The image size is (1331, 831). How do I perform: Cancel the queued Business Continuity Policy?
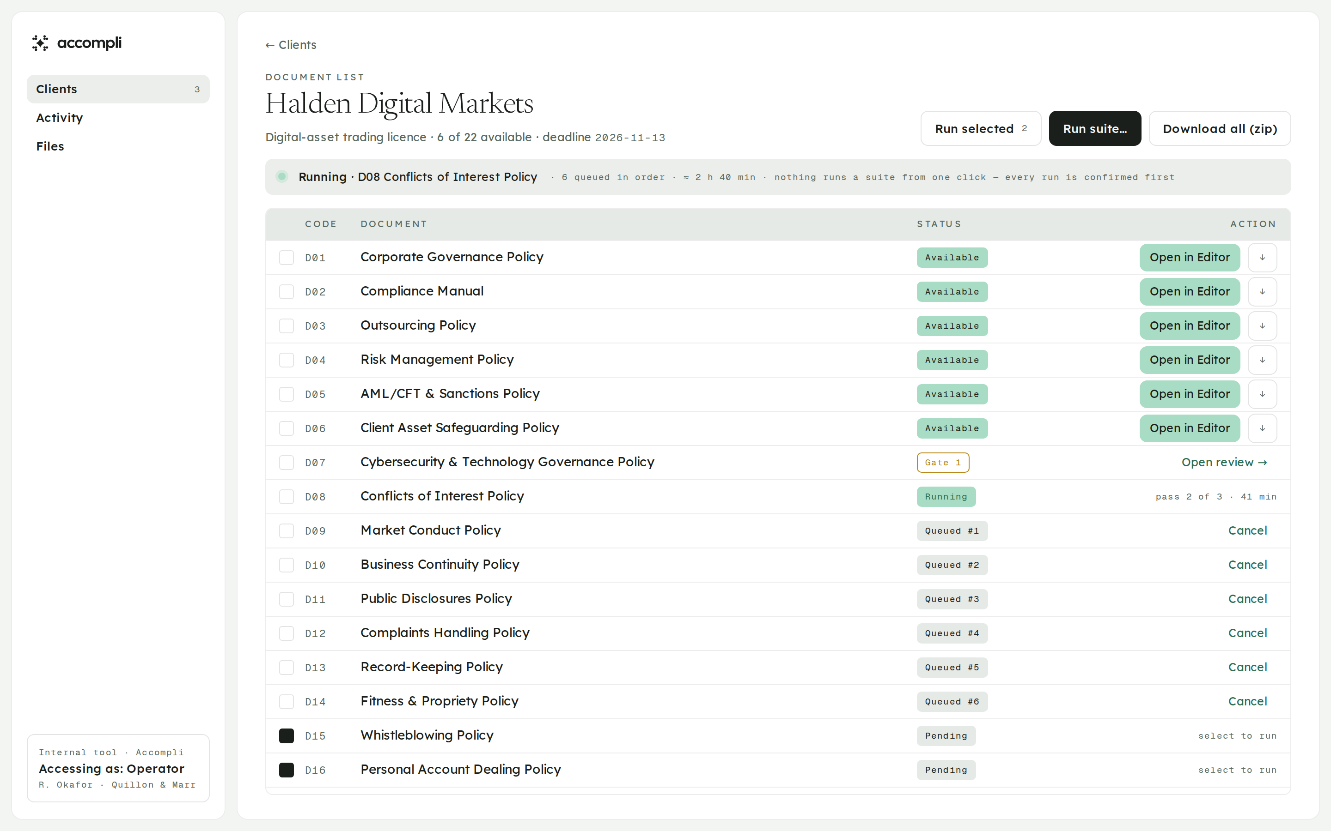pyautogui.click(x=1247, y=565)
